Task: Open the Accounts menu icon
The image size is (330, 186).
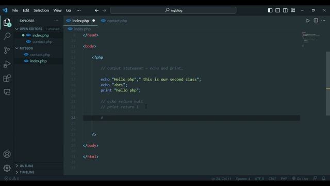Action: coord(7,154)
